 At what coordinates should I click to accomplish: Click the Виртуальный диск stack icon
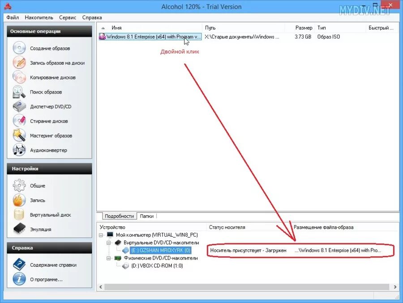click(x=19, y=214)
